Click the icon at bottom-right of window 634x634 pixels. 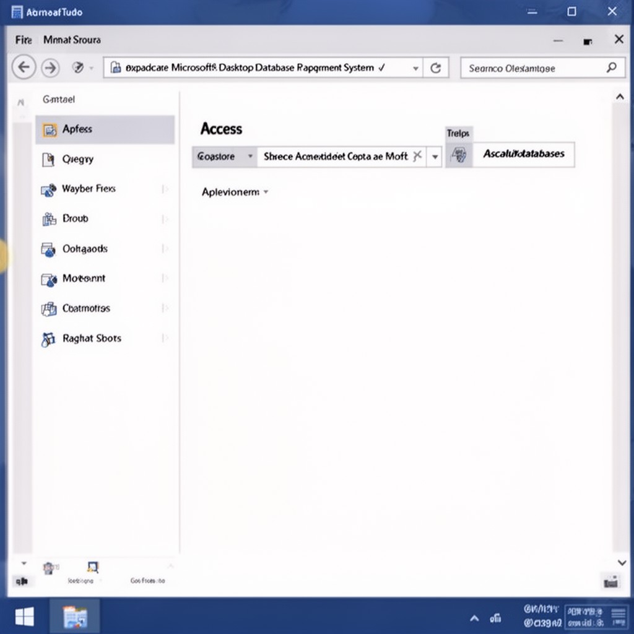pos(610,582)
